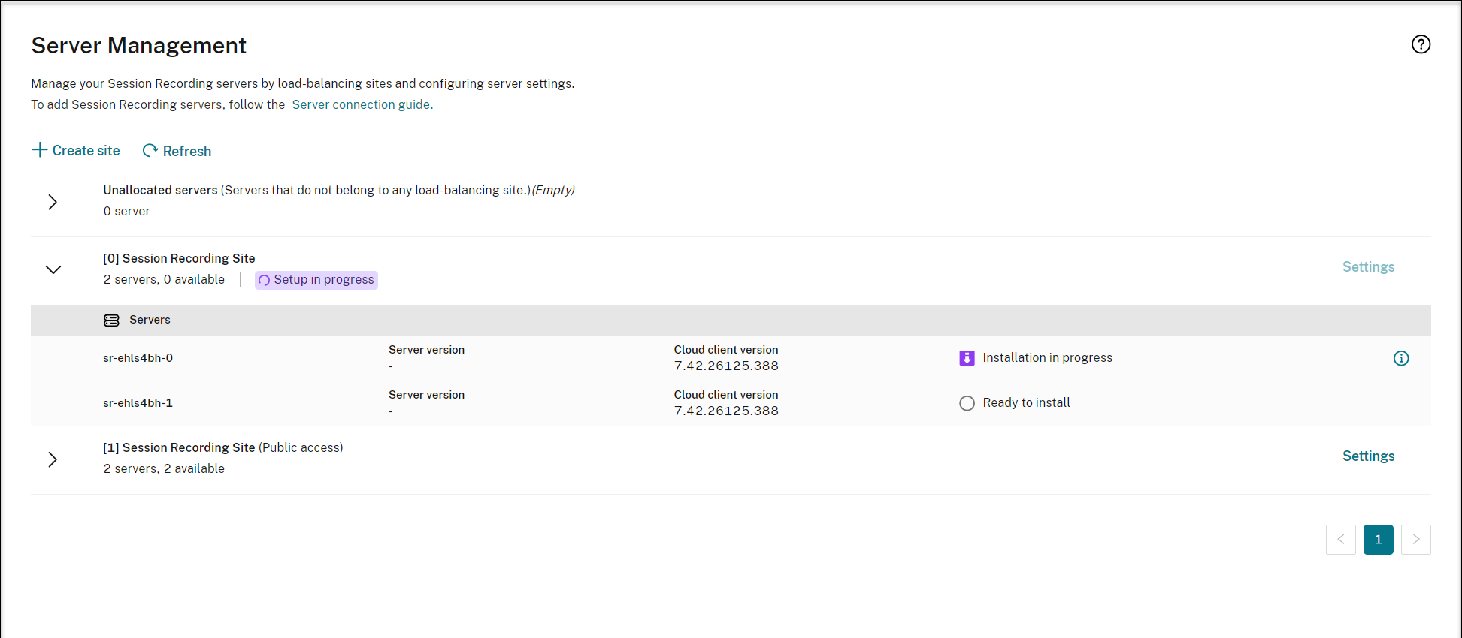Click the purple installation in progress icon
The width and height of the screenshot is (1462, 638).
967,358
